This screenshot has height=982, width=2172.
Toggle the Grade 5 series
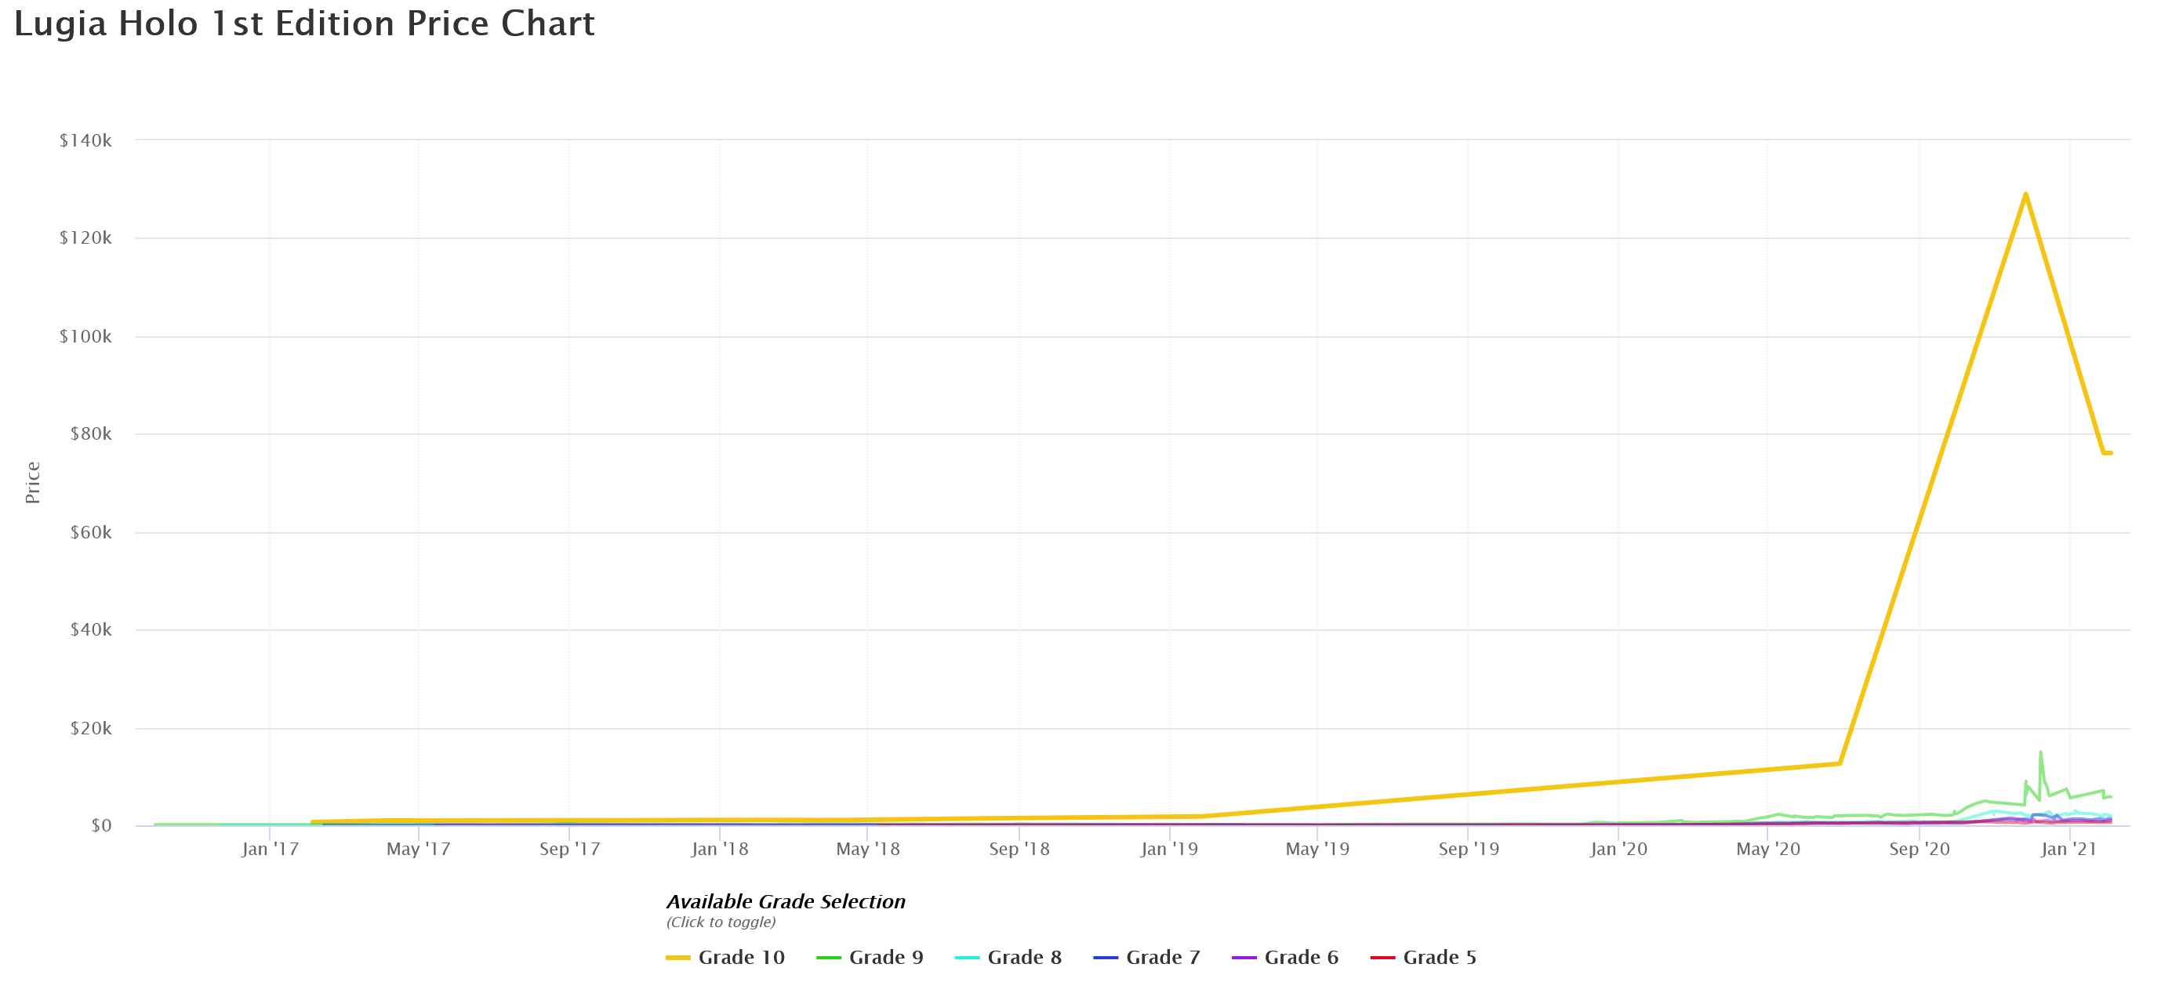click(1423, 958)
